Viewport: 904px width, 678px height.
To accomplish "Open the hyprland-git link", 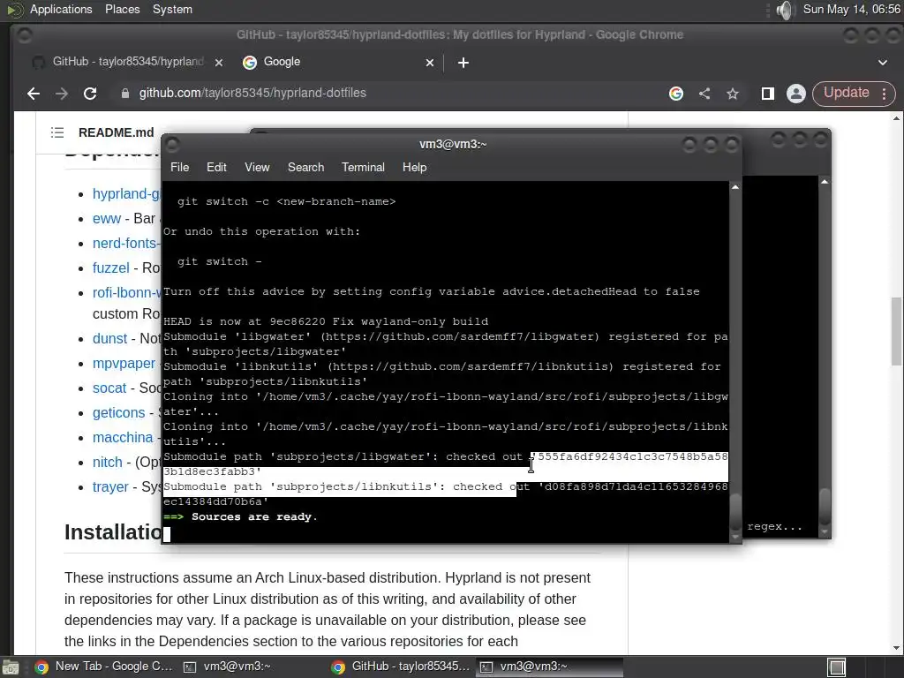I will coord(126,193).
